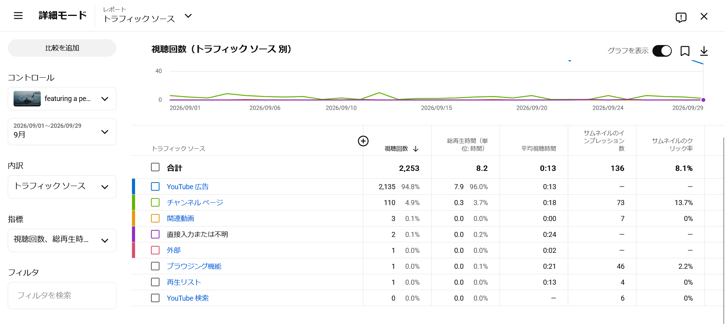Click the purple endpoint on the chart
The width and height of the screenshot is (725, 329).
click(703, 100)
